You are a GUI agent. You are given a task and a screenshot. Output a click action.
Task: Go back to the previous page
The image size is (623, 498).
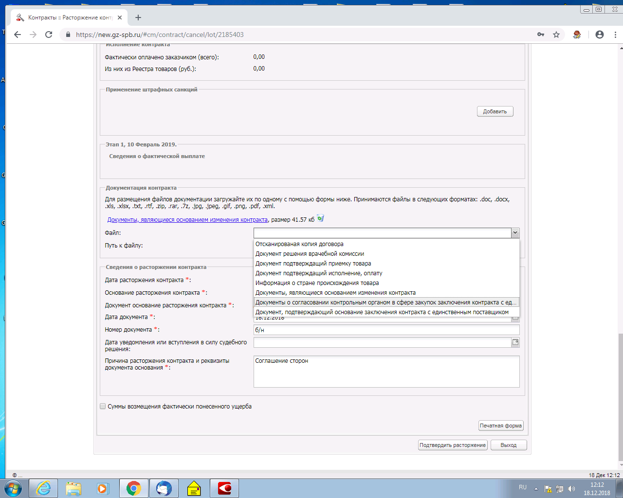(18, 35)
